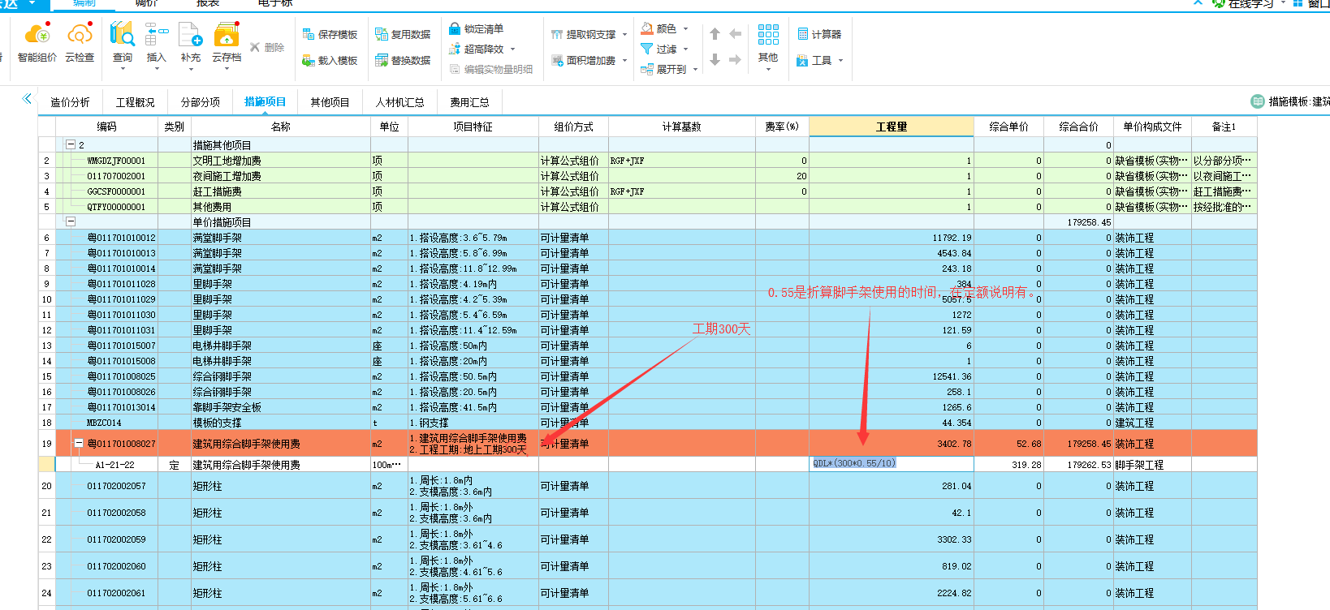Open the 报表 ribbon tab

point(208,4)
